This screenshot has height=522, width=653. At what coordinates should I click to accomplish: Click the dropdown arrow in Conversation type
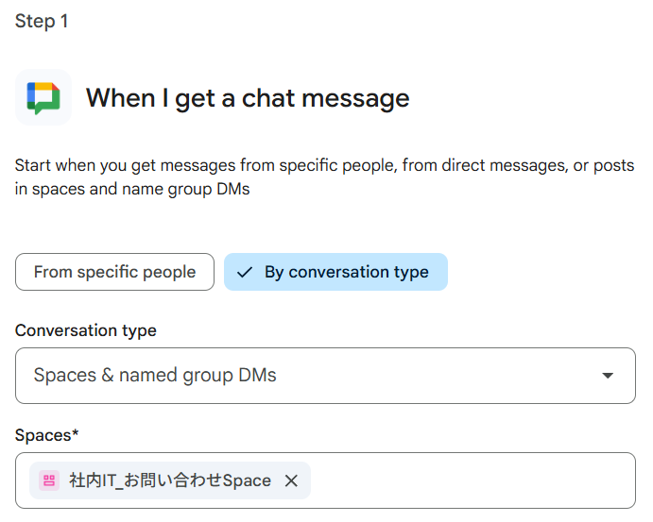click(608, 376)
